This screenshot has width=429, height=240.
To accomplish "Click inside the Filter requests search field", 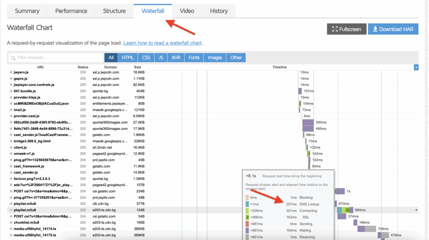I will click(56, 57).
